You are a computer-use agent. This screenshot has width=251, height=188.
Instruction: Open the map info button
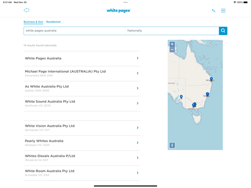(x=172, y=145)
